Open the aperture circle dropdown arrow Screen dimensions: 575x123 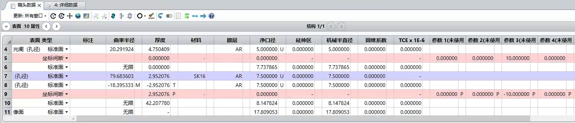coord(145,16)
